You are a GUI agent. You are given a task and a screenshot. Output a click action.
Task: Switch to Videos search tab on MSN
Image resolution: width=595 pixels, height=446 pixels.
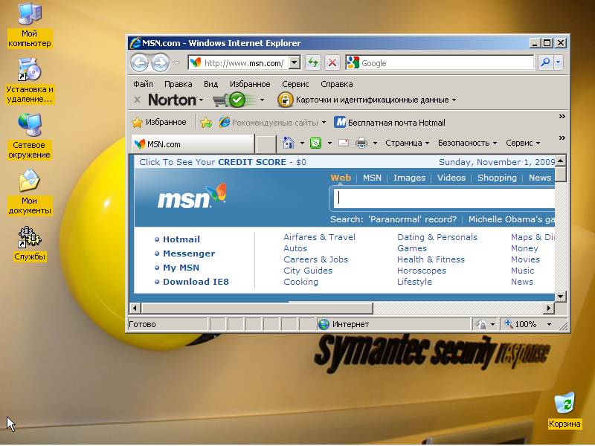pyautogui.click(x=451, y=178)
